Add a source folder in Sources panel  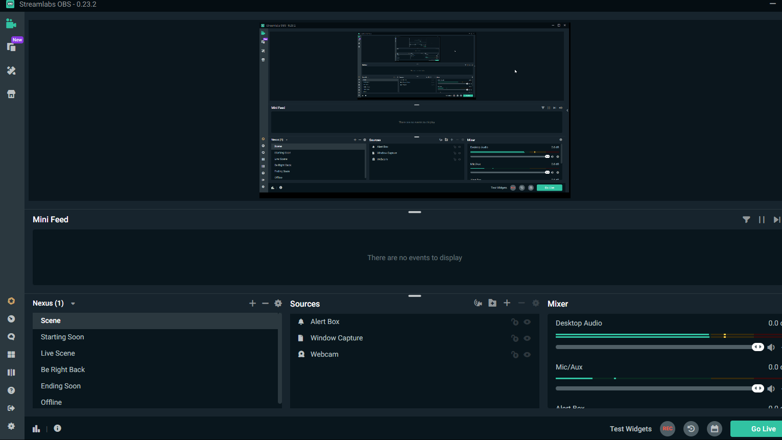(492, 303)
